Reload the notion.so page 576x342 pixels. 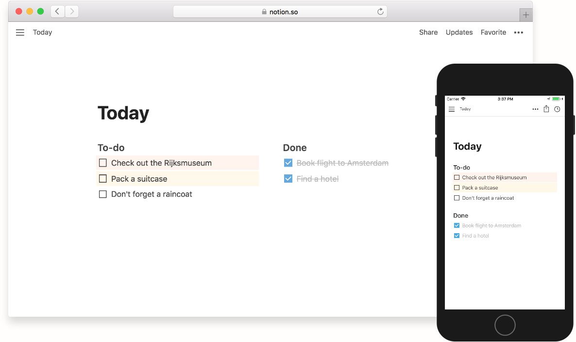[x=380, y=11]
